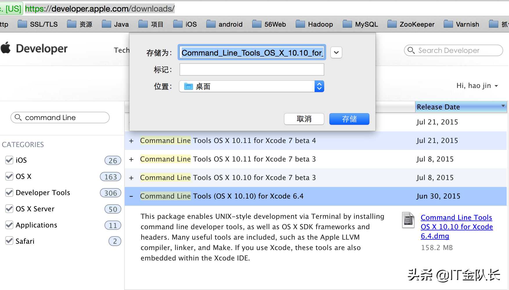509x290 pixels.
Task: Click the magnifier in Search Developer field
Action: pyautogui.click(x=411, y=50)
